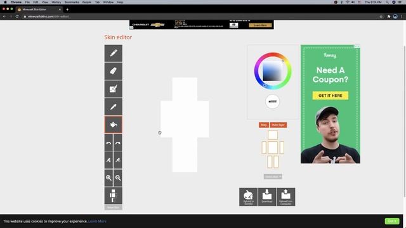Screen dimensions: 406x228
Task: Upload a skin from computer
Action: click(x=286, y=197)
